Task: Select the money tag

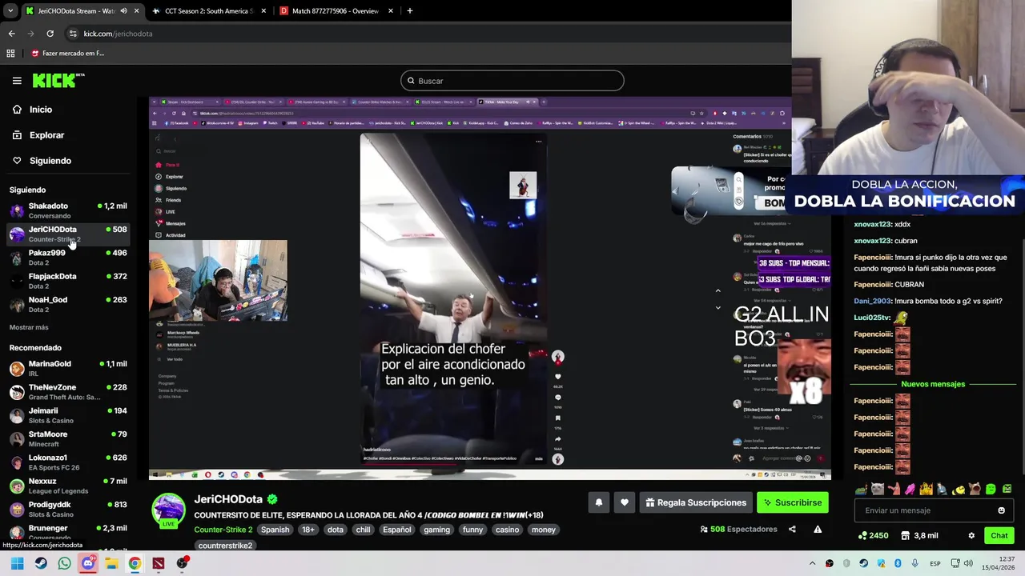Action: coord(544,530)
